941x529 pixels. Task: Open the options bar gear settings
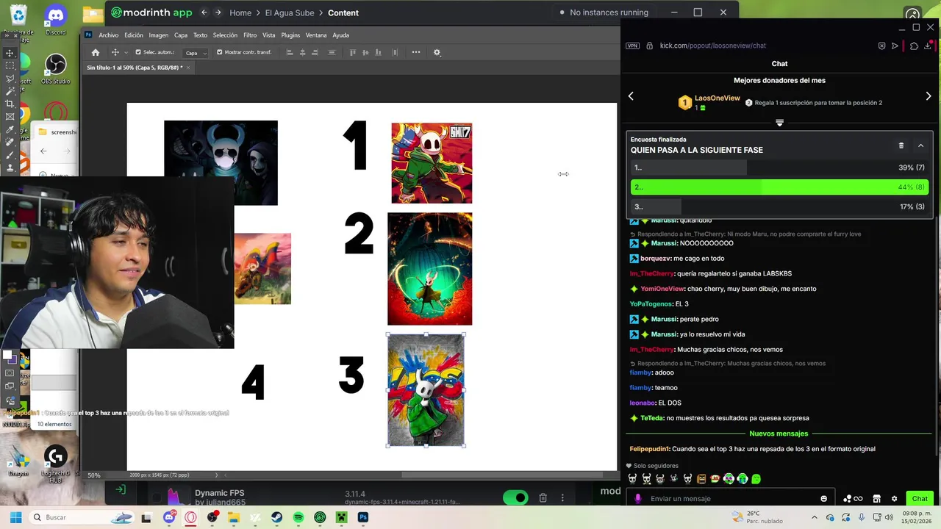coord(437,52)
